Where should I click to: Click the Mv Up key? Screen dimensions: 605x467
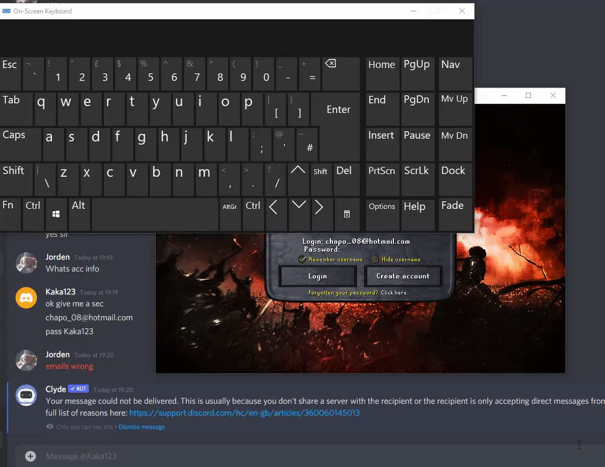click(x=456, y=109)
